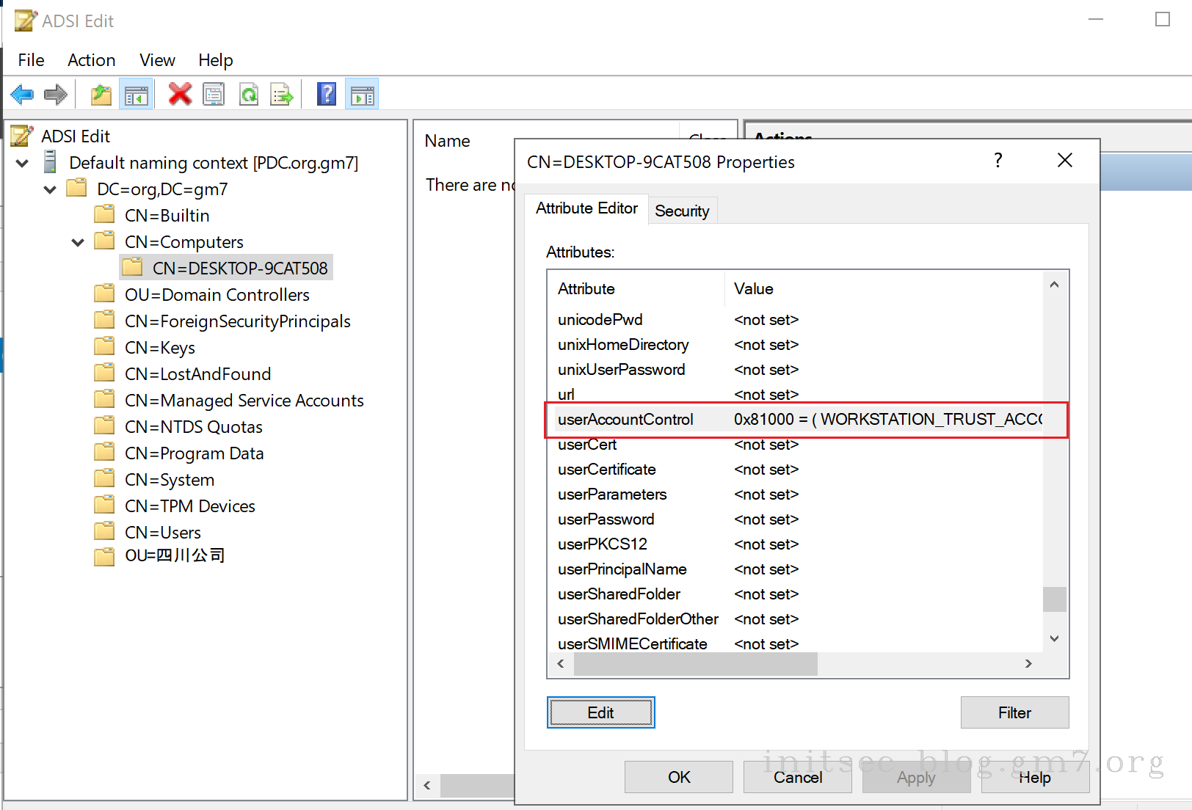This screenshot has height=810, width=1192.
Task: Click the Forward arrow toolbar icon
Action: [56, 95]
